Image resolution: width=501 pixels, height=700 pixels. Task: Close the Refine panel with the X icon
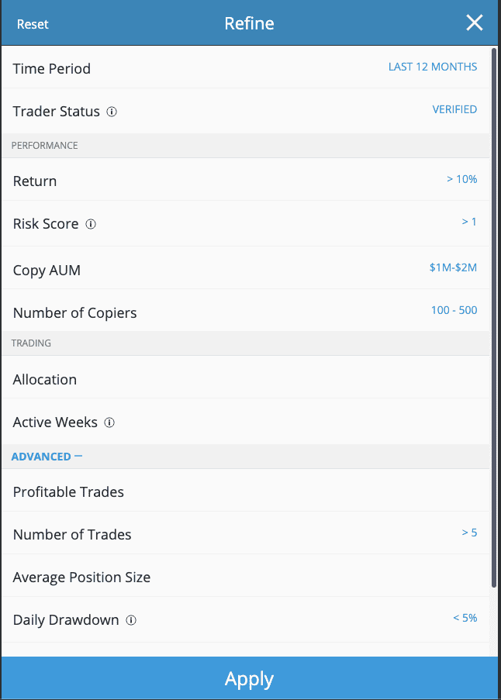click(474, 22)
